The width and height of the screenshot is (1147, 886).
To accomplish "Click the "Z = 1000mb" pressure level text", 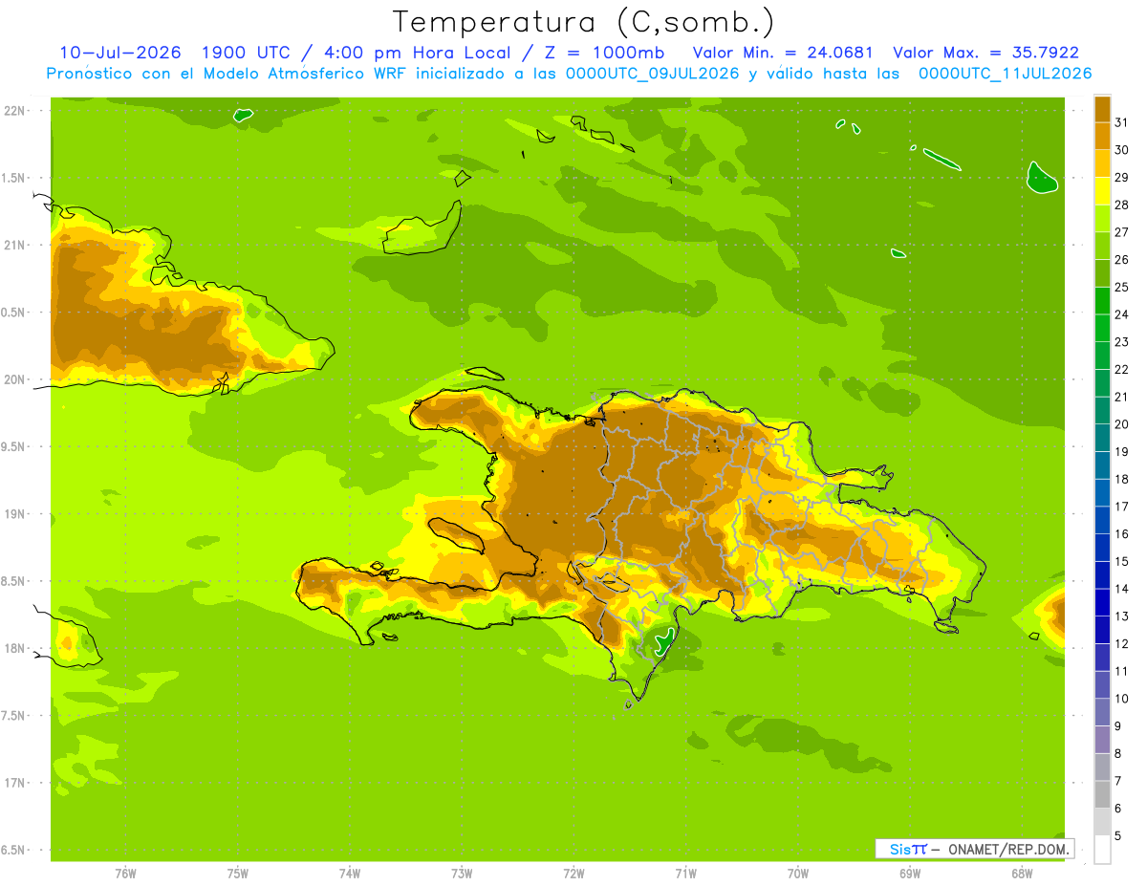I will pyautogui.click(x=603, y=53).
